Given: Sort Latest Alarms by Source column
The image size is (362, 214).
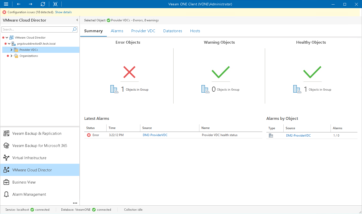Looking at the screenshot, I should pos(170,128).
